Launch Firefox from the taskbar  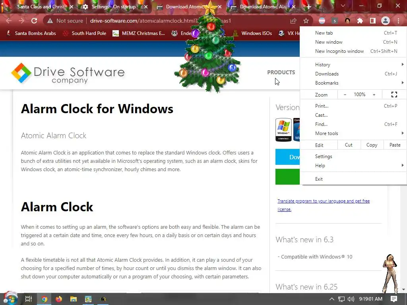click(59, 299)
